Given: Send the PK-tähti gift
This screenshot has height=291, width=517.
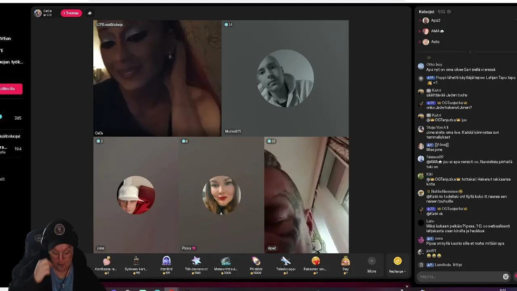Looking at the screenshot, I should coord(256,265).
